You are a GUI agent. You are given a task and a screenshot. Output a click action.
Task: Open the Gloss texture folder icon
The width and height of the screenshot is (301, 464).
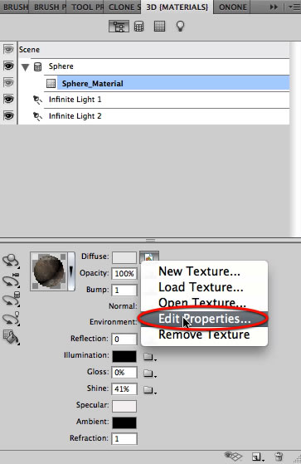click(x=149, y=374)
